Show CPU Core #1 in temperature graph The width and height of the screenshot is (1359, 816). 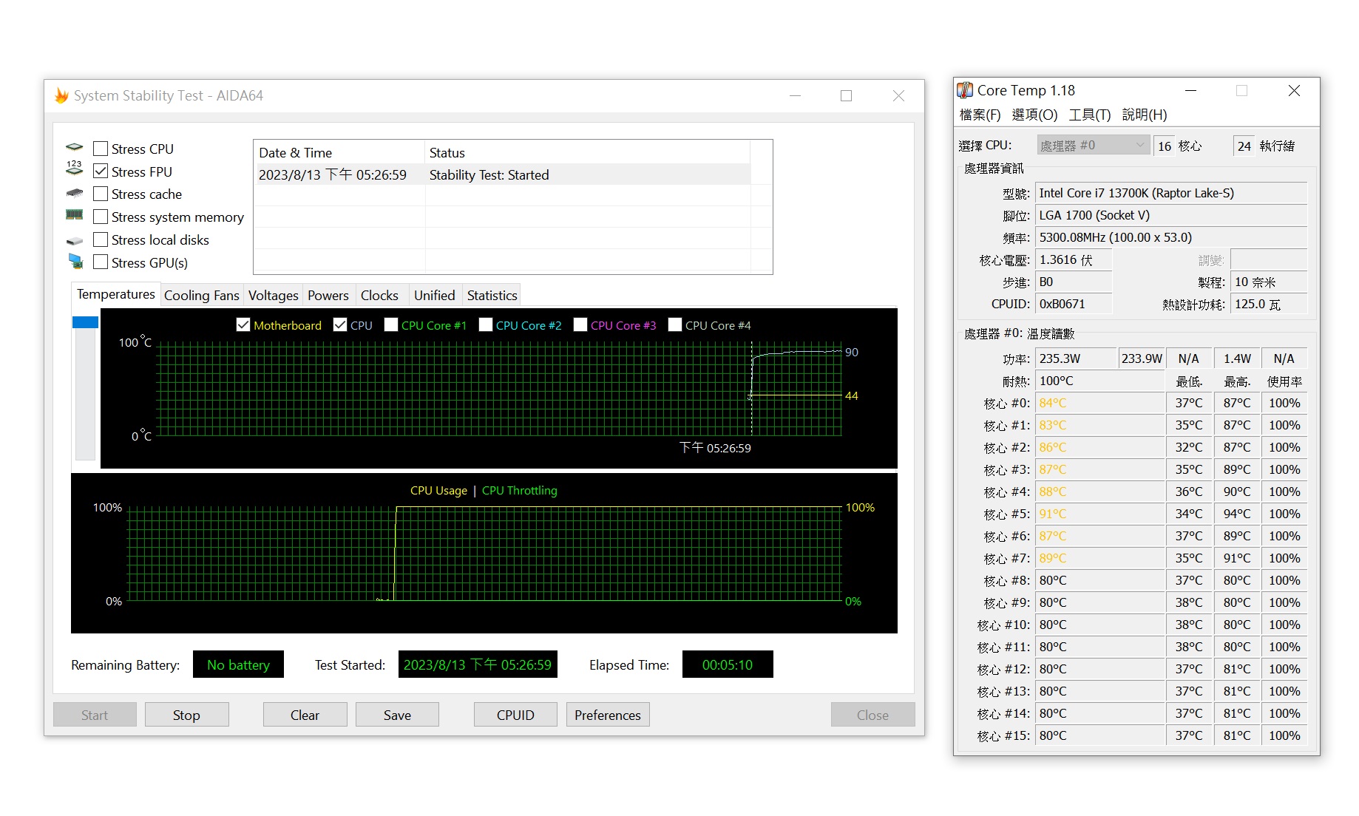pos(391,324)
